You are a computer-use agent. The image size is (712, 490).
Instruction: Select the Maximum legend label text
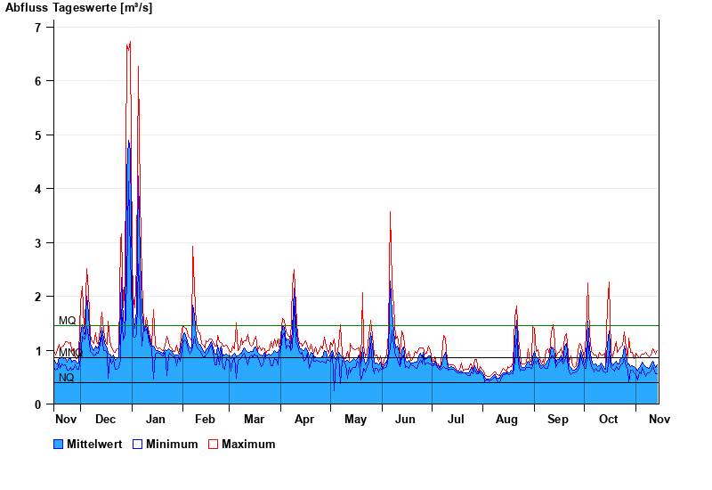[x=248, y=445]
